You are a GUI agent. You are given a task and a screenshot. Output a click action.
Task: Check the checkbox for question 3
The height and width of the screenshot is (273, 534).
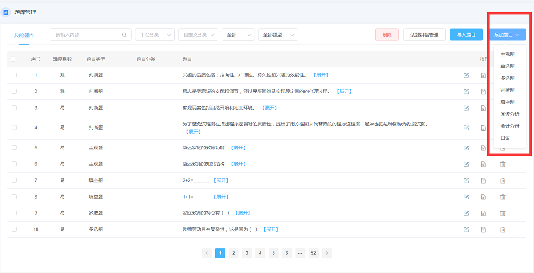[14, 108]
